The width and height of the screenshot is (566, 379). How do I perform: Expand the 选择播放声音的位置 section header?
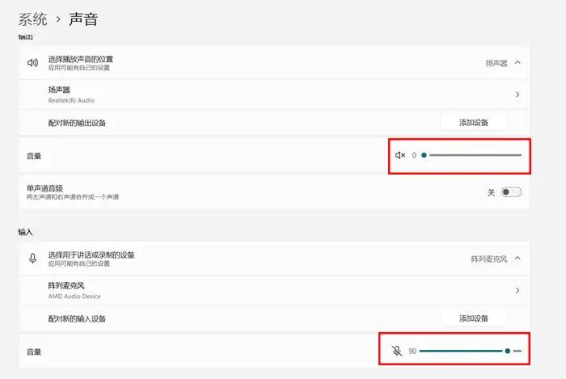pos(81,59)
